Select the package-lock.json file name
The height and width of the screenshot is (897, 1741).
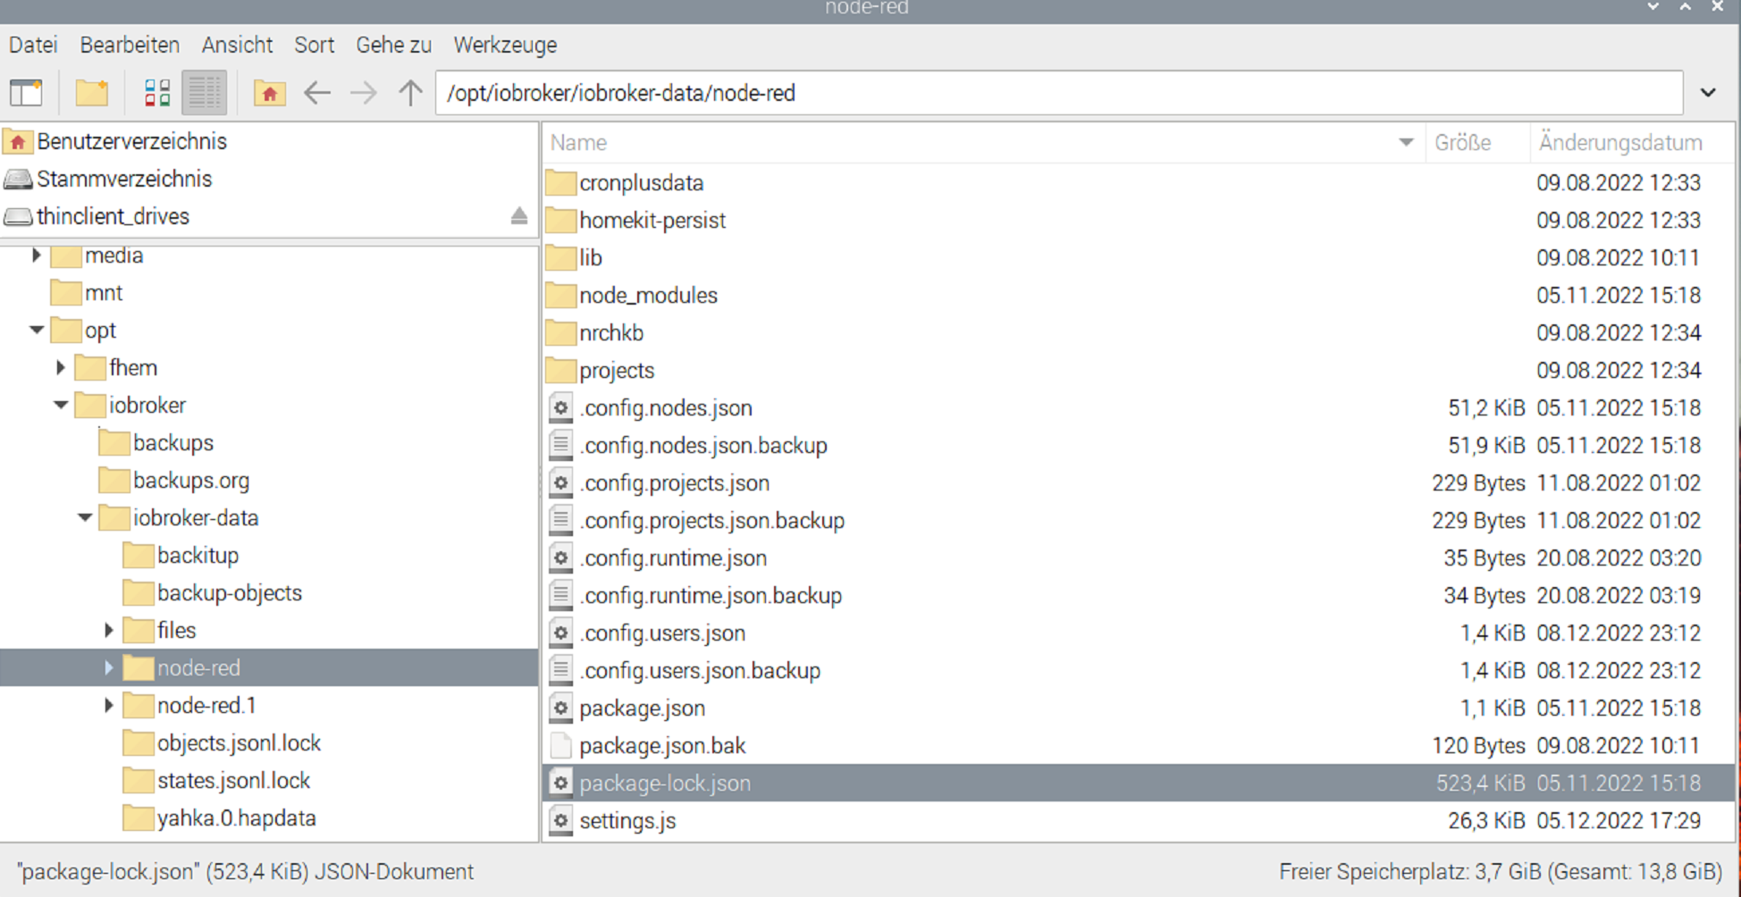point(665,784)
